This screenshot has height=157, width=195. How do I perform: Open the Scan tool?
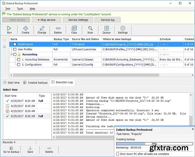90,30
